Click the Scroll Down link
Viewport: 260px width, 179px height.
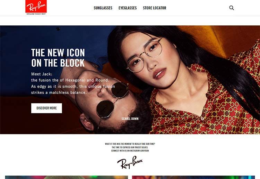pyautogui.click(x=130, y=119)
